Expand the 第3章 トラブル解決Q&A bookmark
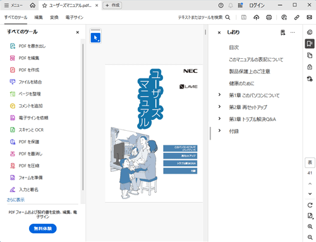Viewport: 316px width, 242px height. click(x=219, y=119)
